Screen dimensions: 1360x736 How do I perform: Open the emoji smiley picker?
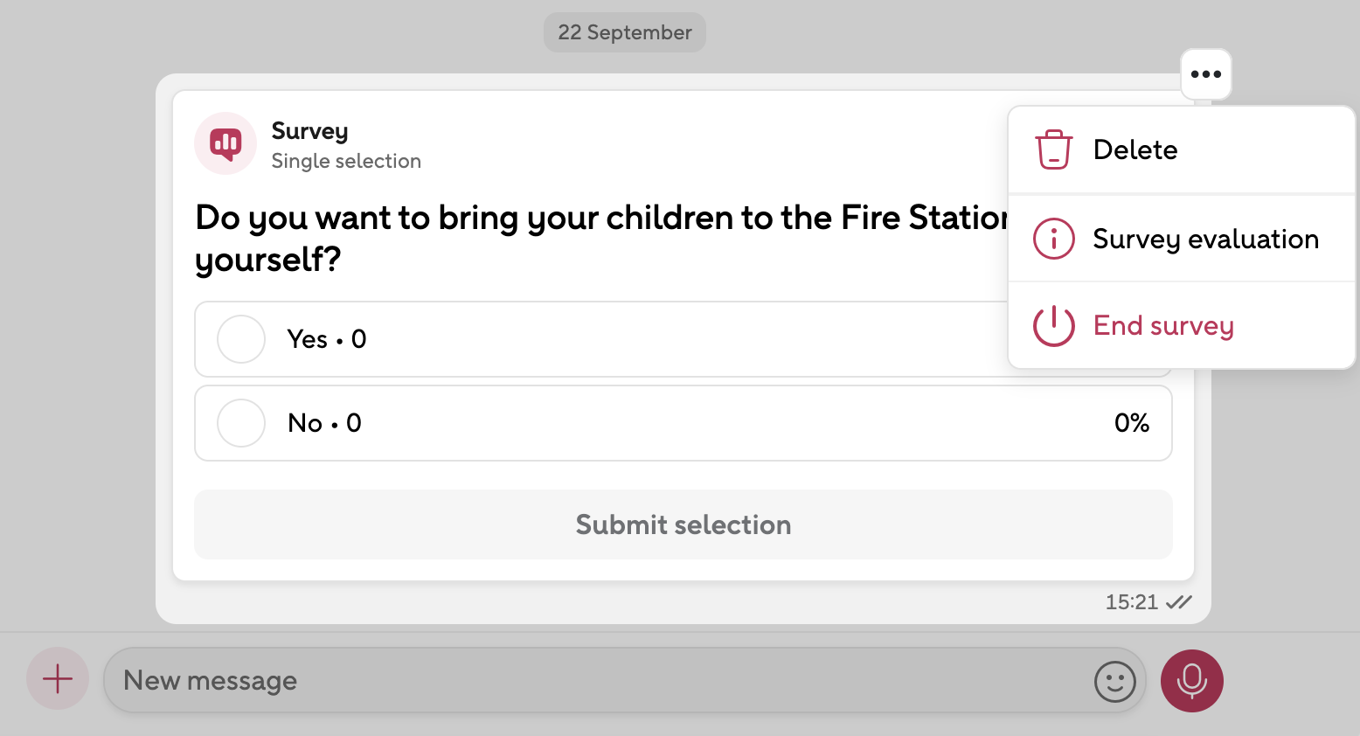[1114, 681]
